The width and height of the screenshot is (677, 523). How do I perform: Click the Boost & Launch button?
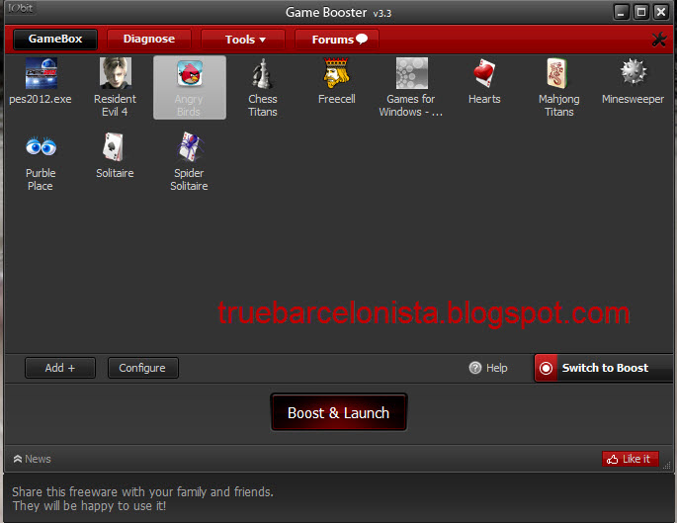338,412
